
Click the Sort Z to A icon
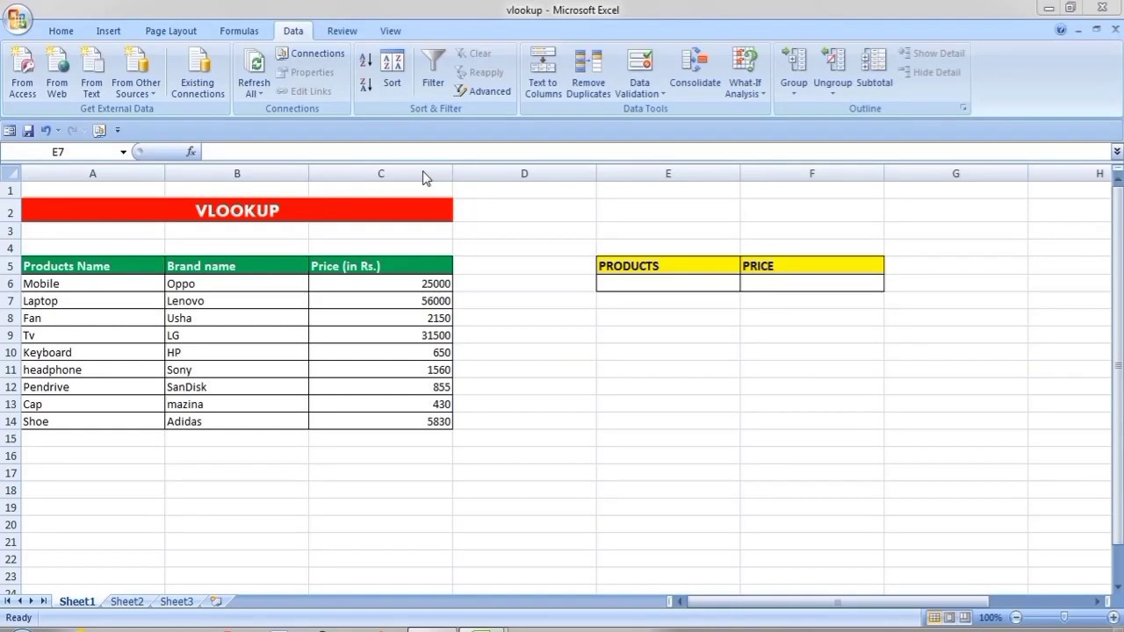366,84
